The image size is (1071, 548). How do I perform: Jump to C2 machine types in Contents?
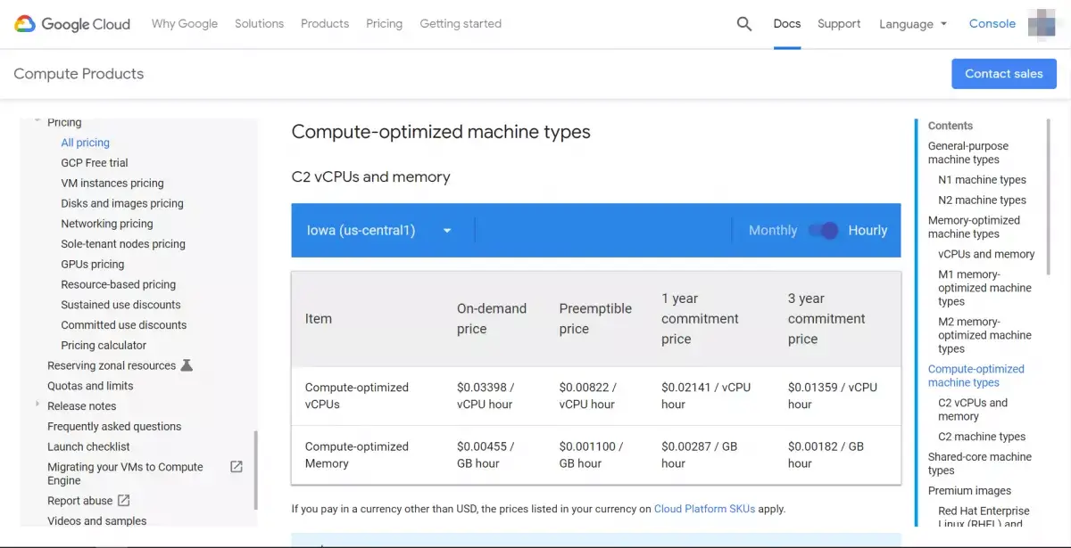[x=982, y=437]
